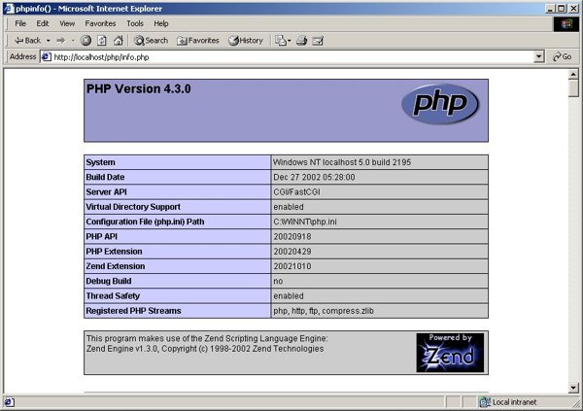Screen dimensions: 583x411
Task: Click the Debug Build label
Action: 109,281
